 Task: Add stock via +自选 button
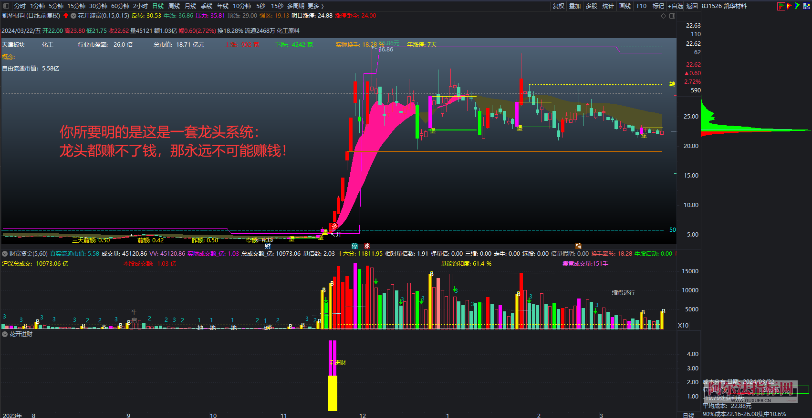pos(676,6)
